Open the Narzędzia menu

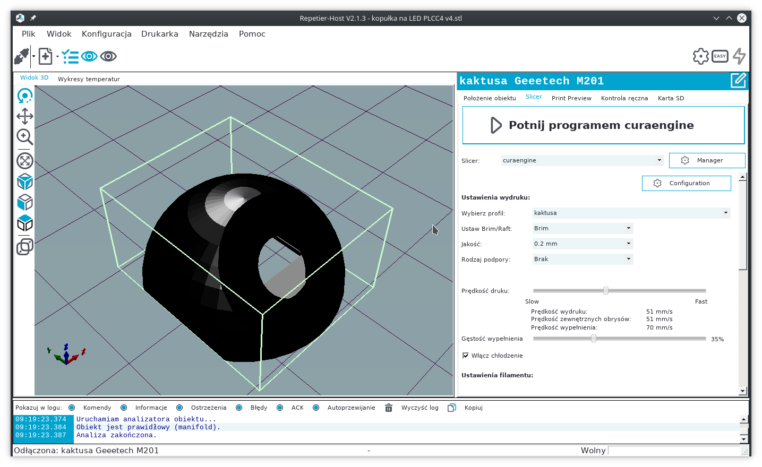pos(209,34)
